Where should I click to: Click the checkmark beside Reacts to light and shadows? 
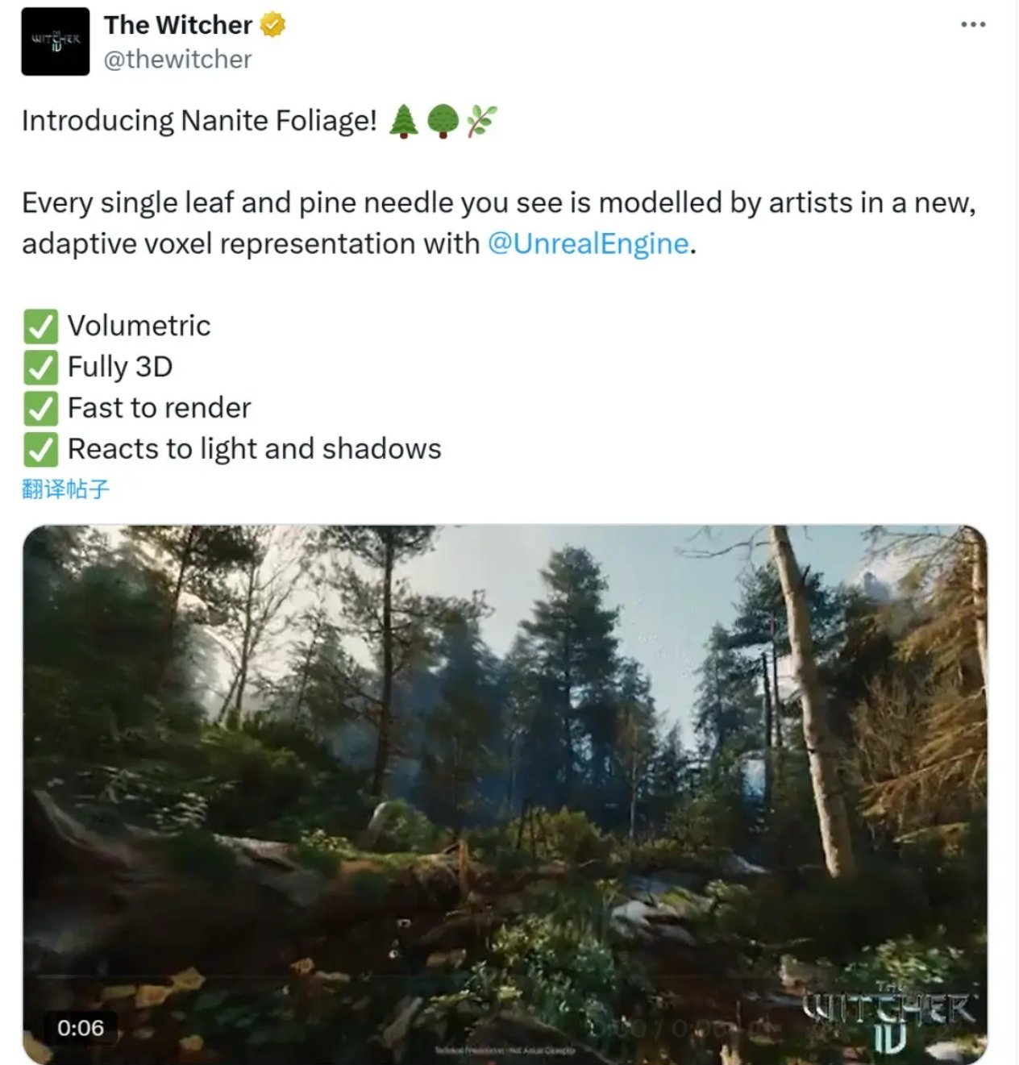coord(40,450)
